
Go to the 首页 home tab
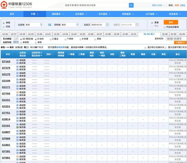(x=12, y=14)
